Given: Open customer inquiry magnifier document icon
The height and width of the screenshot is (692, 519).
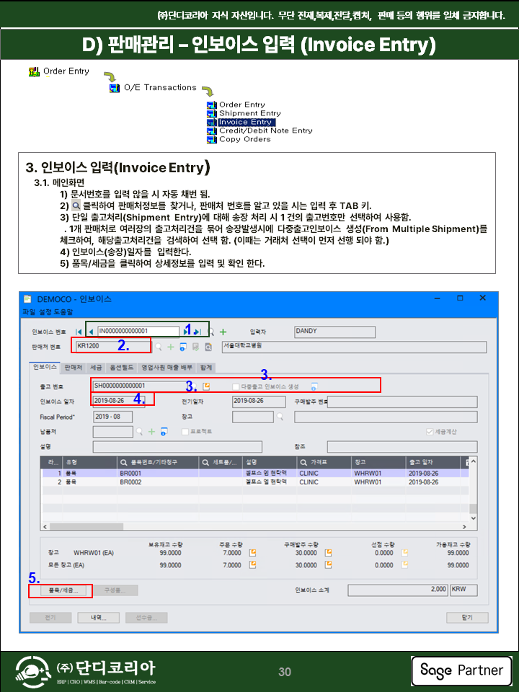Looking at the screenshot, I should (208, 347).
